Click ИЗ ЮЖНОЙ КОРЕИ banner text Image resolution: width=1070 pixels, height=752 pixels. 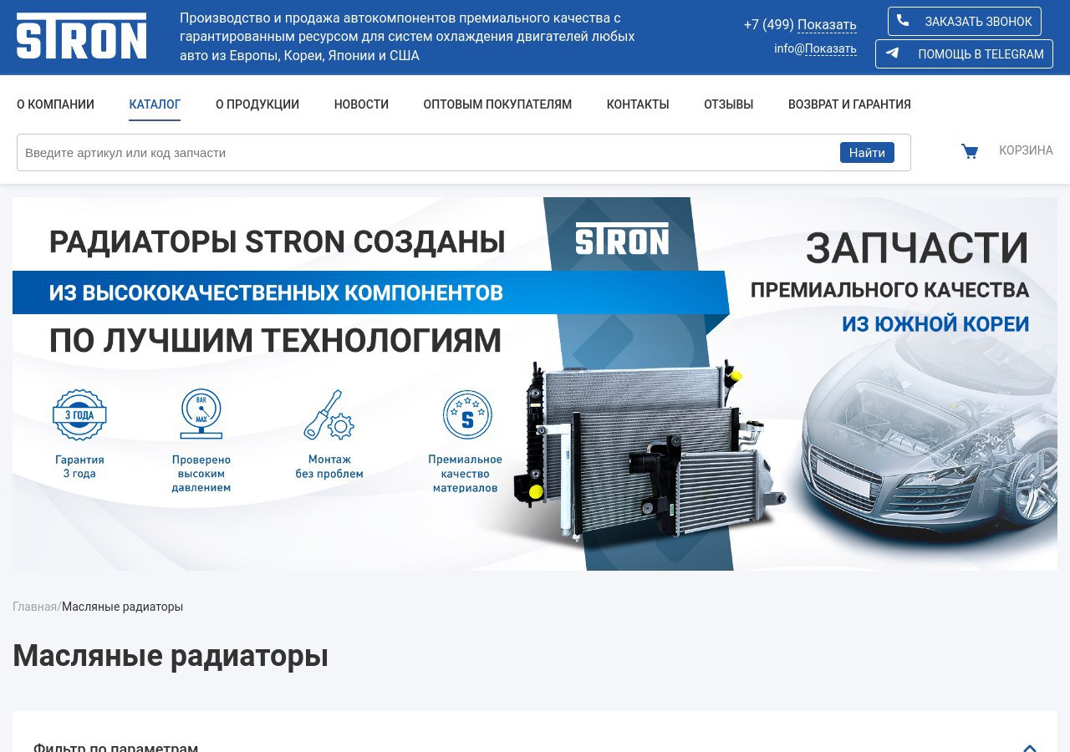point(935,324)
